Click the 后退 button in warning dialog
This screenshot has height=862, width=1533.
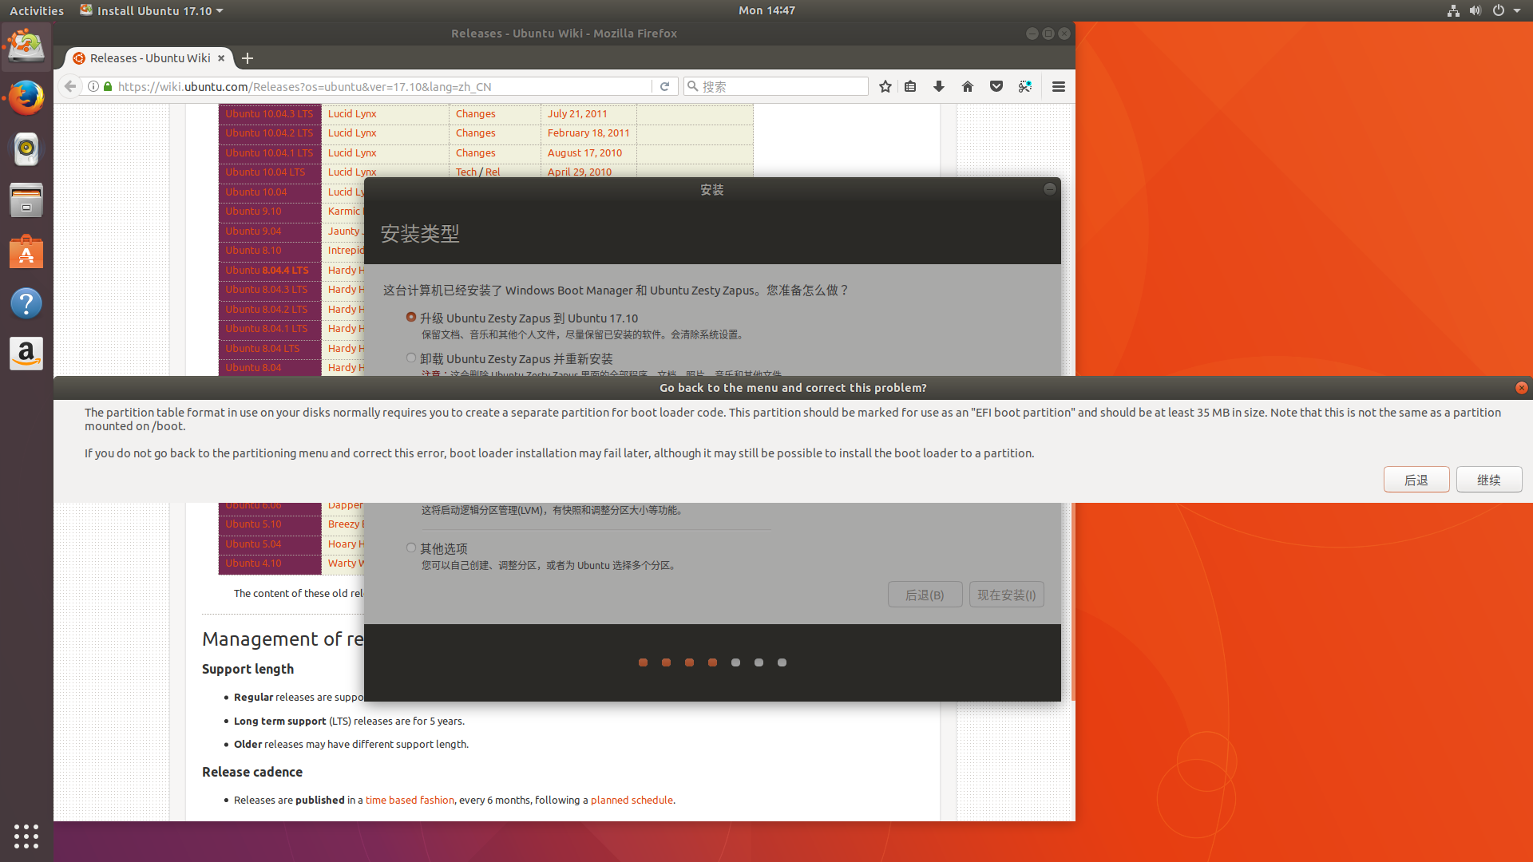pyautogui.click(x=1416, y=480)
